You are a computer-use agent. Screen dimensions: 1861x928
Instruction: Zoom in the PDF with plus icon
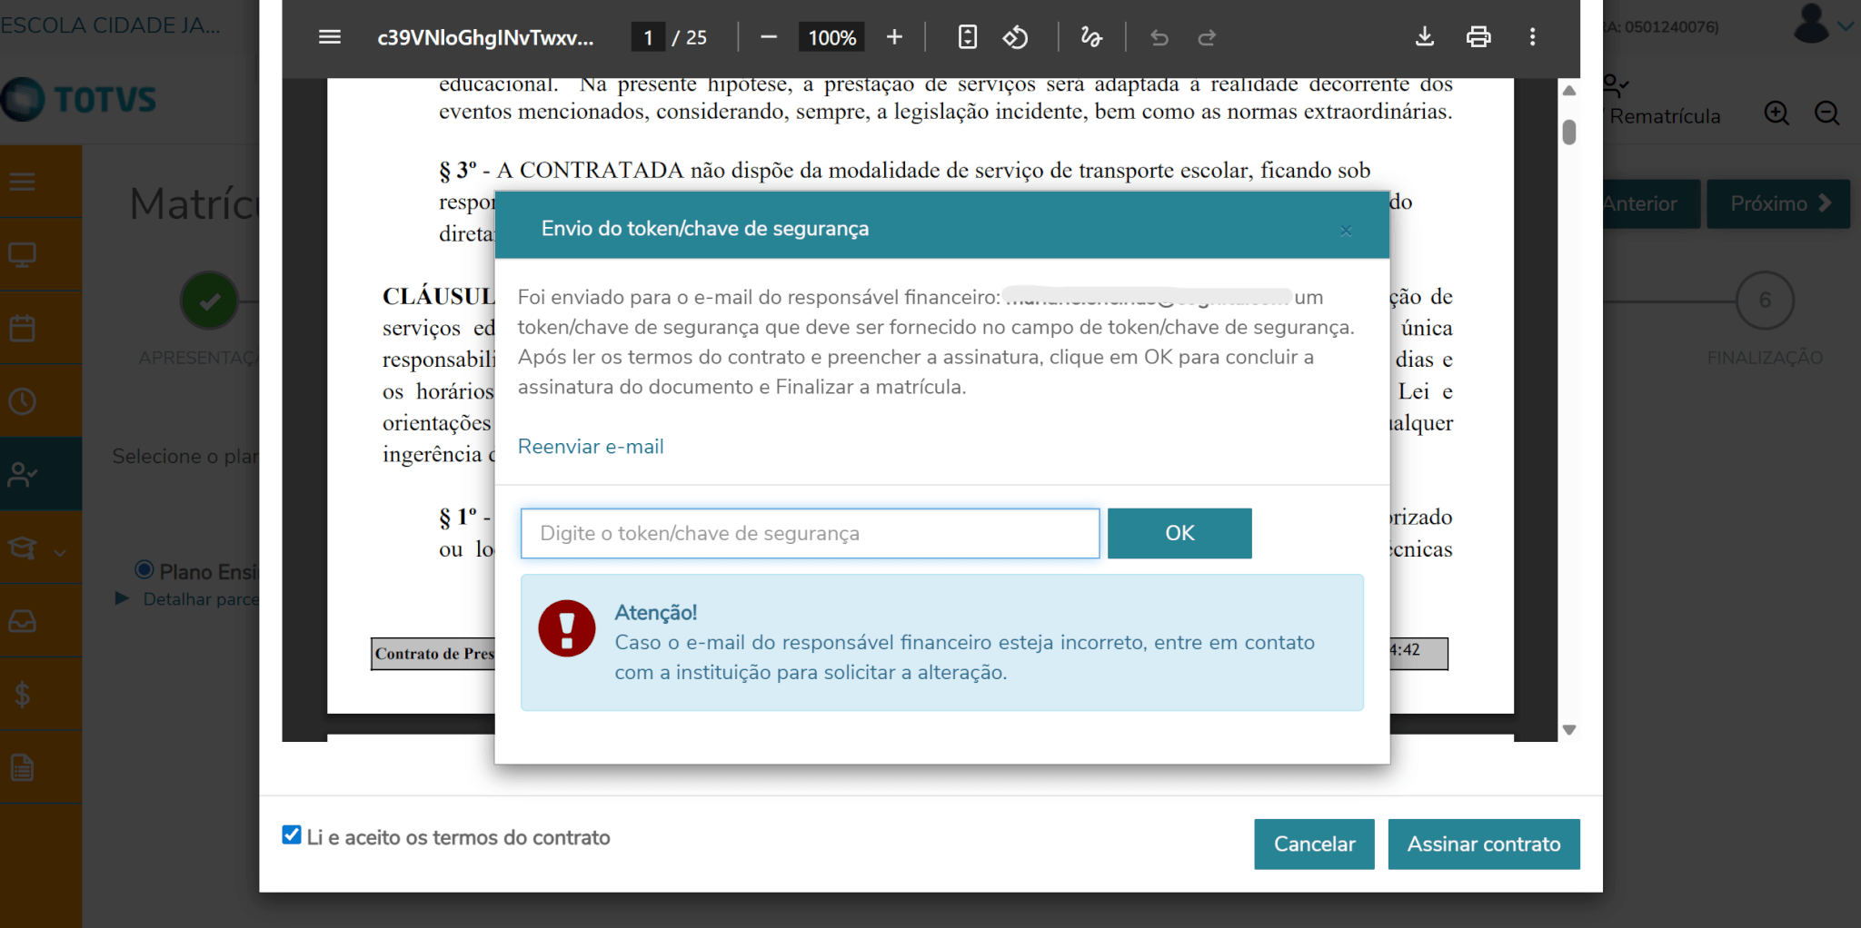tap(894, 37)
